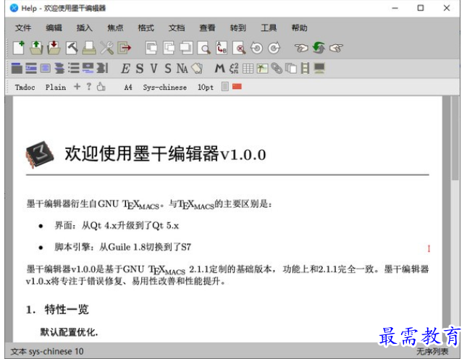467x359 pixels.
Task: Open the 文档 menu
Action: tap(177, 28)
